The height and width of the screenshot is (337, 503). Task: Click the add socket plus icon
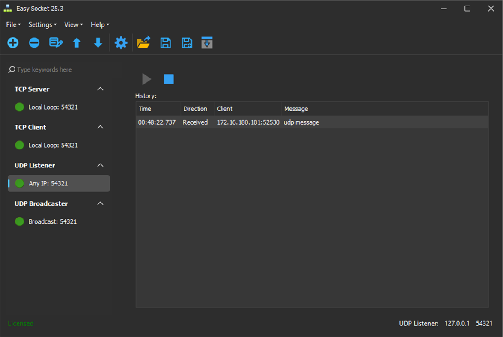(x=13, y=43)
